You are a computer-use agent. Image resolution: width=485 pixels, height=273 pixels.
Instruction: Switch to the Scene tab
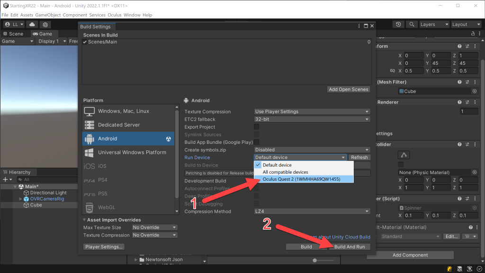(13, 34)
